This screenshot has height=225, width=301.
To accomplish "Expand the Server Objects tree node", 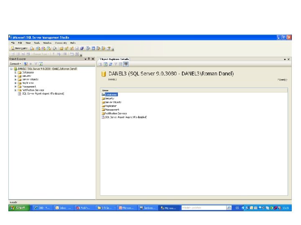I will [x=15, y=80].
